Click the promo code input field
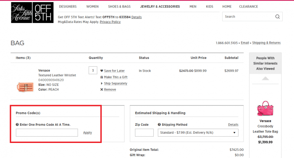This screenshot has width=294, height=158. [x=47, y=132]
